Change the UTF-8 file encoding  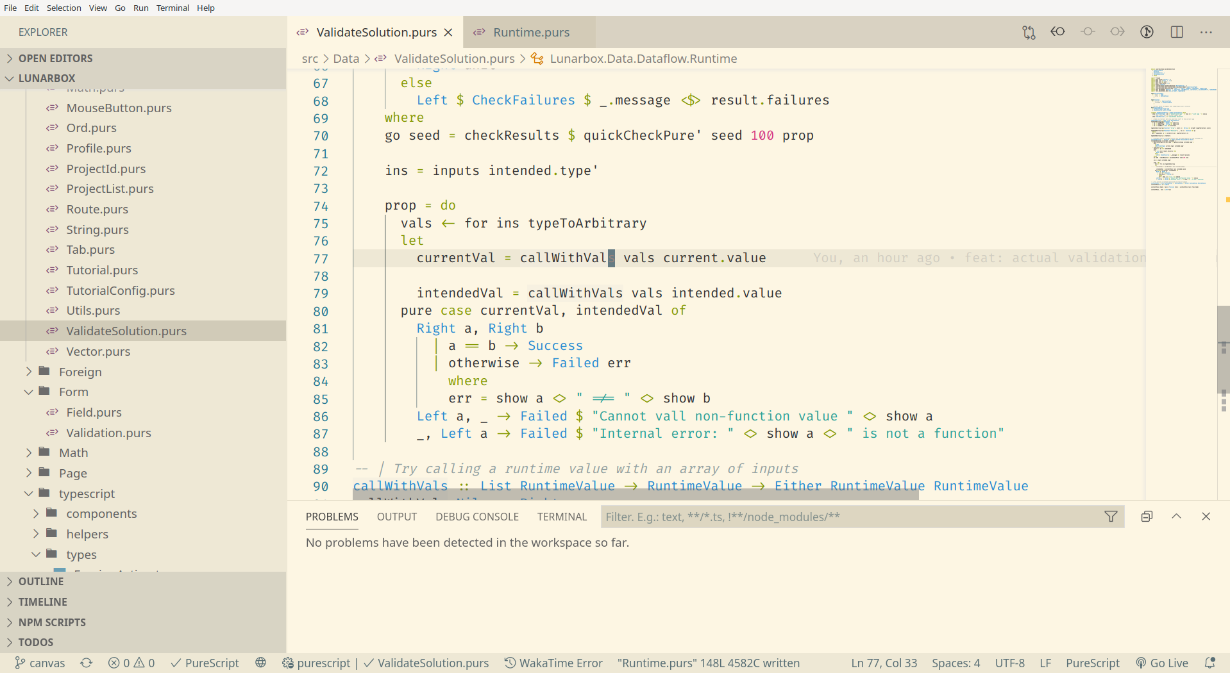(x=1010, y=663)
